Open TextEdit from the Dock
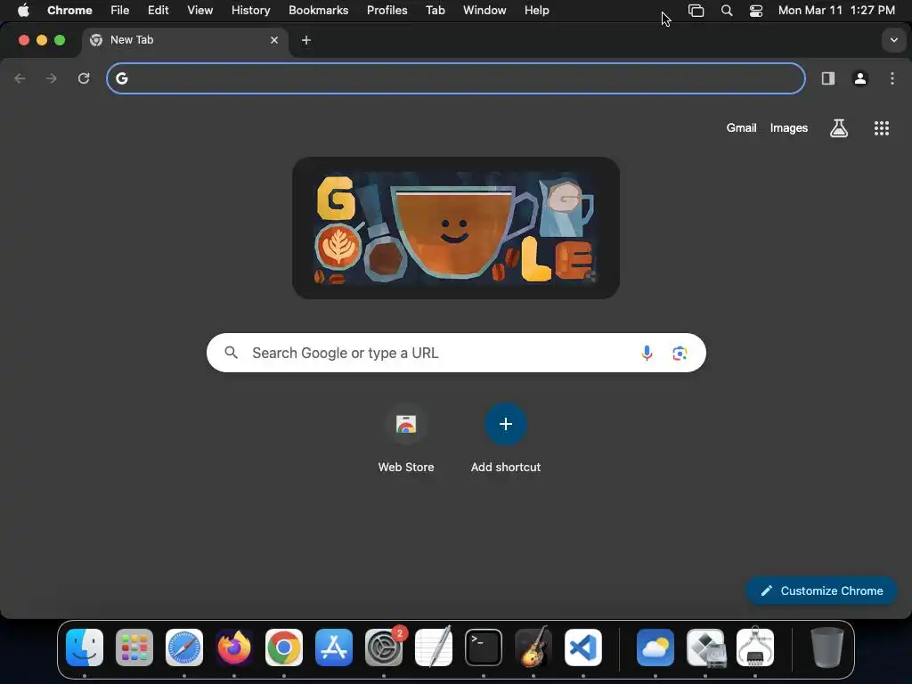The width and height of the screenshot is (912, 684). tap(434, 647)
